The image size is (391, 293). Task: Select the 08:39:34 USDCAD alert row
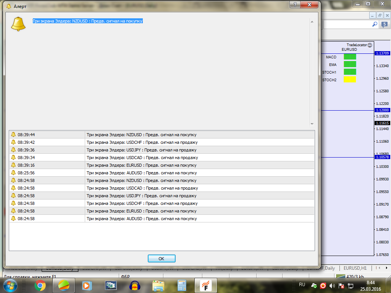(x=162, y=158)
